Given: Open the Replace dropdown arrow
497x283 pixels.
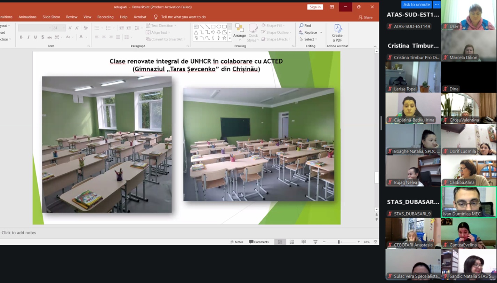Looking at the screenshot, I should 321,32.
